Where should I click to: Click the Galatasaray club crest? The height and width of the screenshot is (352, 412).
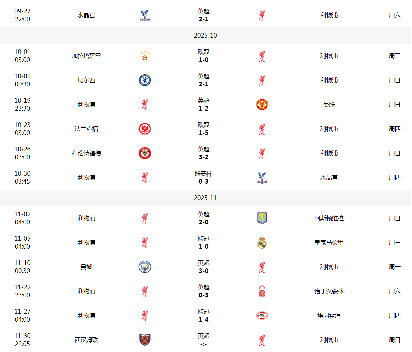[x=145, y=56]
